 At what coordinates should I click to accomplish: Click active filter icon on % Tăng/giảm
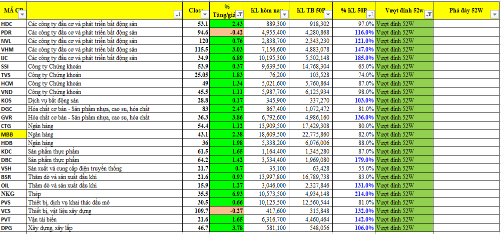(x=239, y=15)
